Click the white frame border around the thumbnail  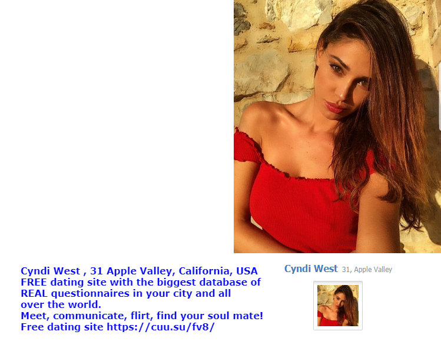point(338,283)
